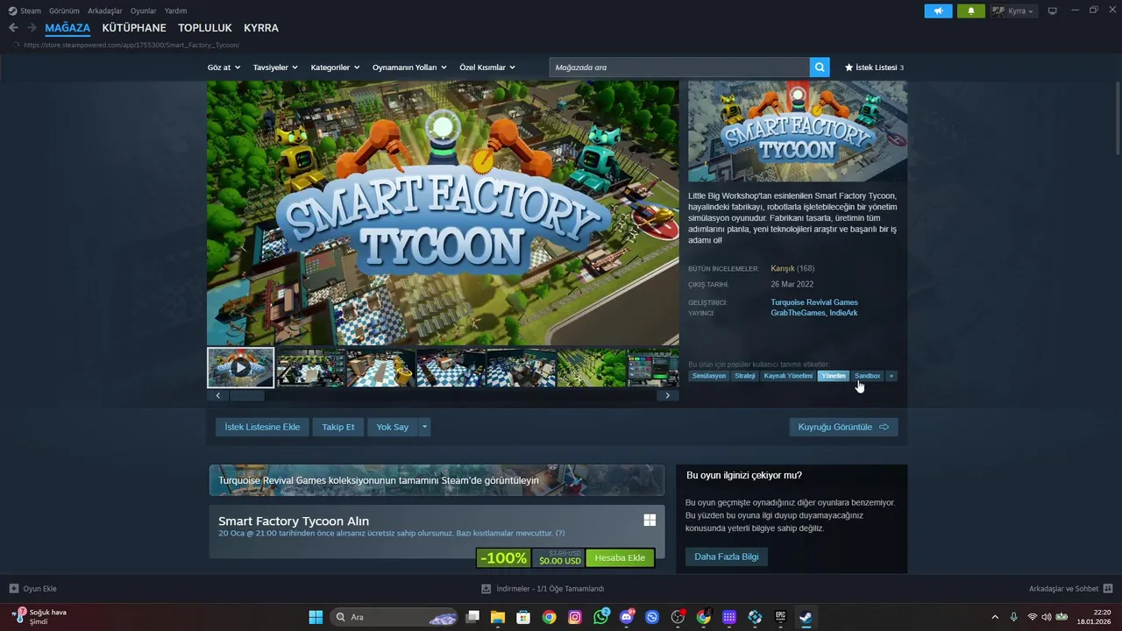Click the screenshot strip scrollbar handle
Screen dimensions: 1122x631
[247, 395]
